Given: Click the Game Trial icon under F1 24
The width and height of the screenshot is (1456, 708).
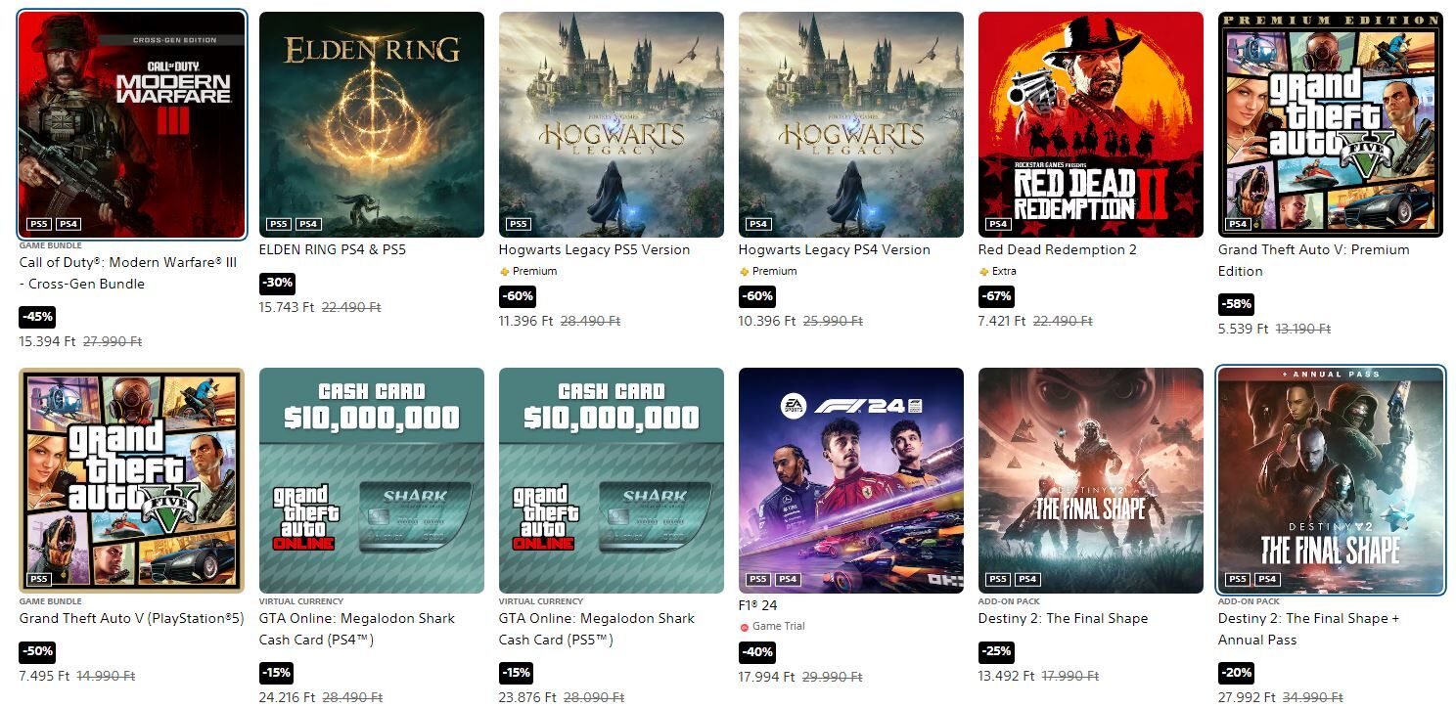Looking at the screenshot, I should point(744,627).
